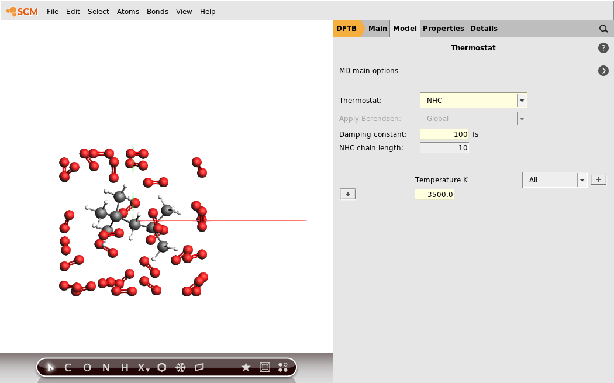
Task: Click the Thermostat panel title
Action: 473,48
